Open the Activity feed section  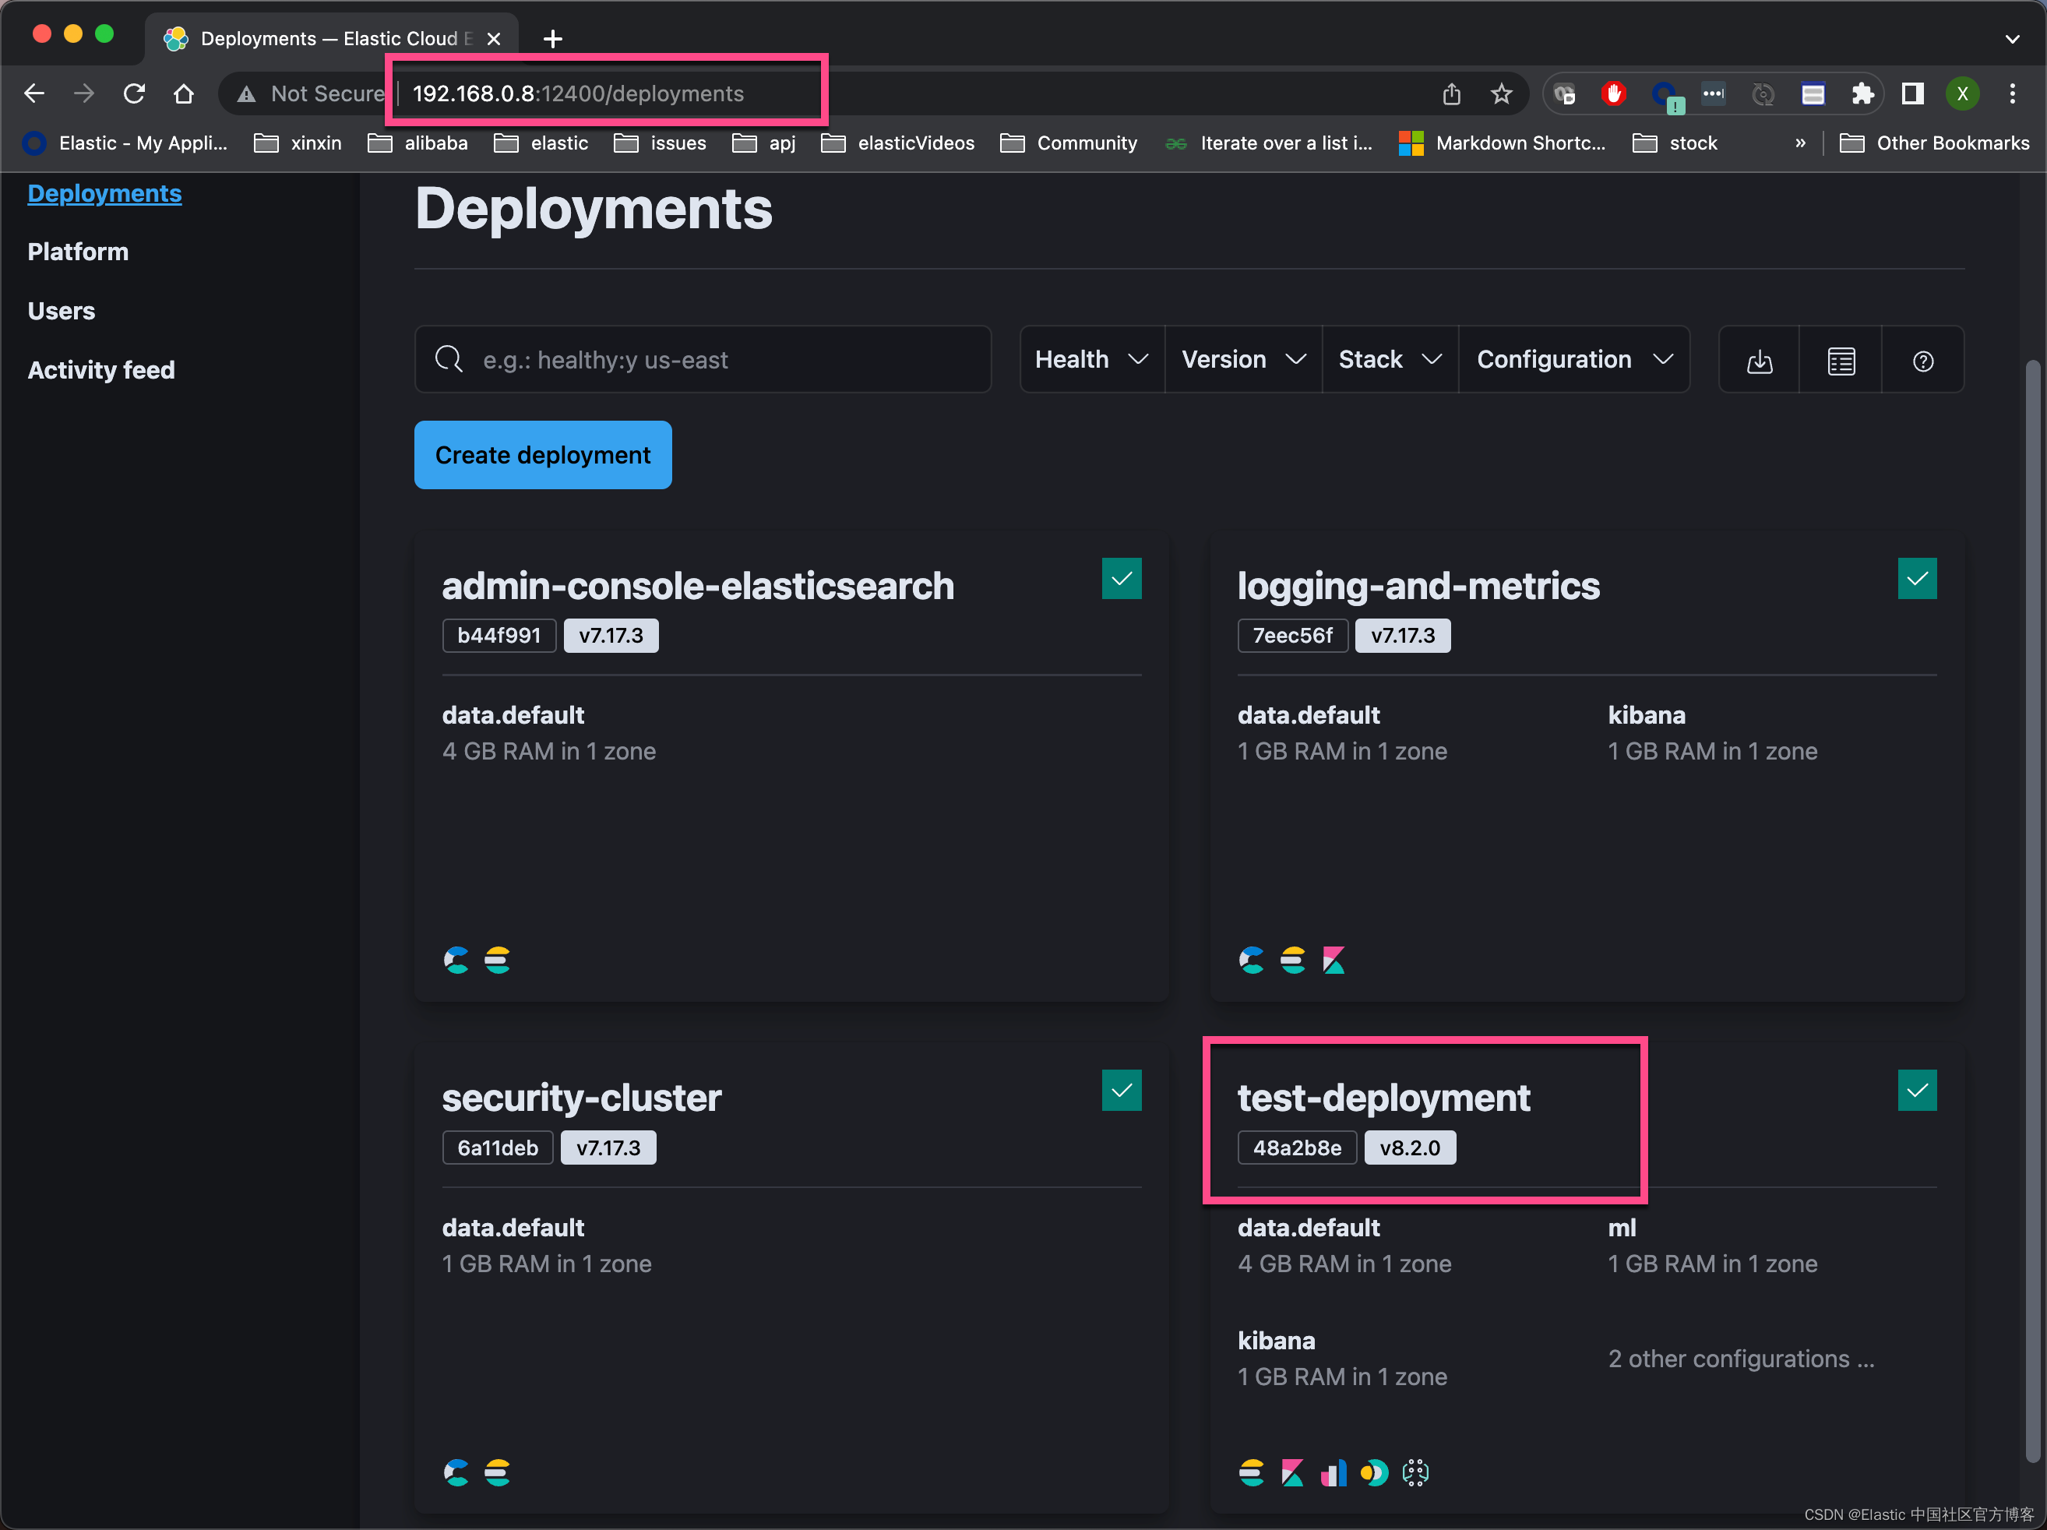click(x=100, y=369)
